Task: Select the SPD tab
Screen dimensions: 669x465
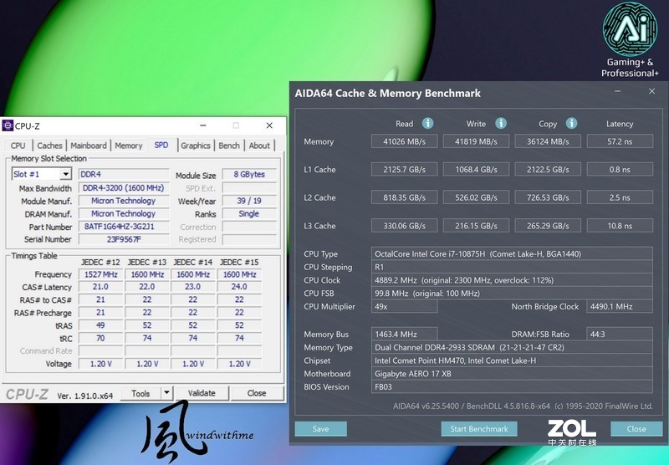Action: coord(161,145)
